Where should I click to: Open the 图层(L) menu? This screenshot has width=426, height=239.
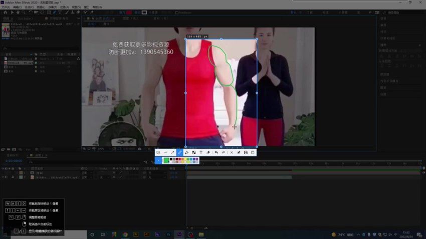point(41,7)
